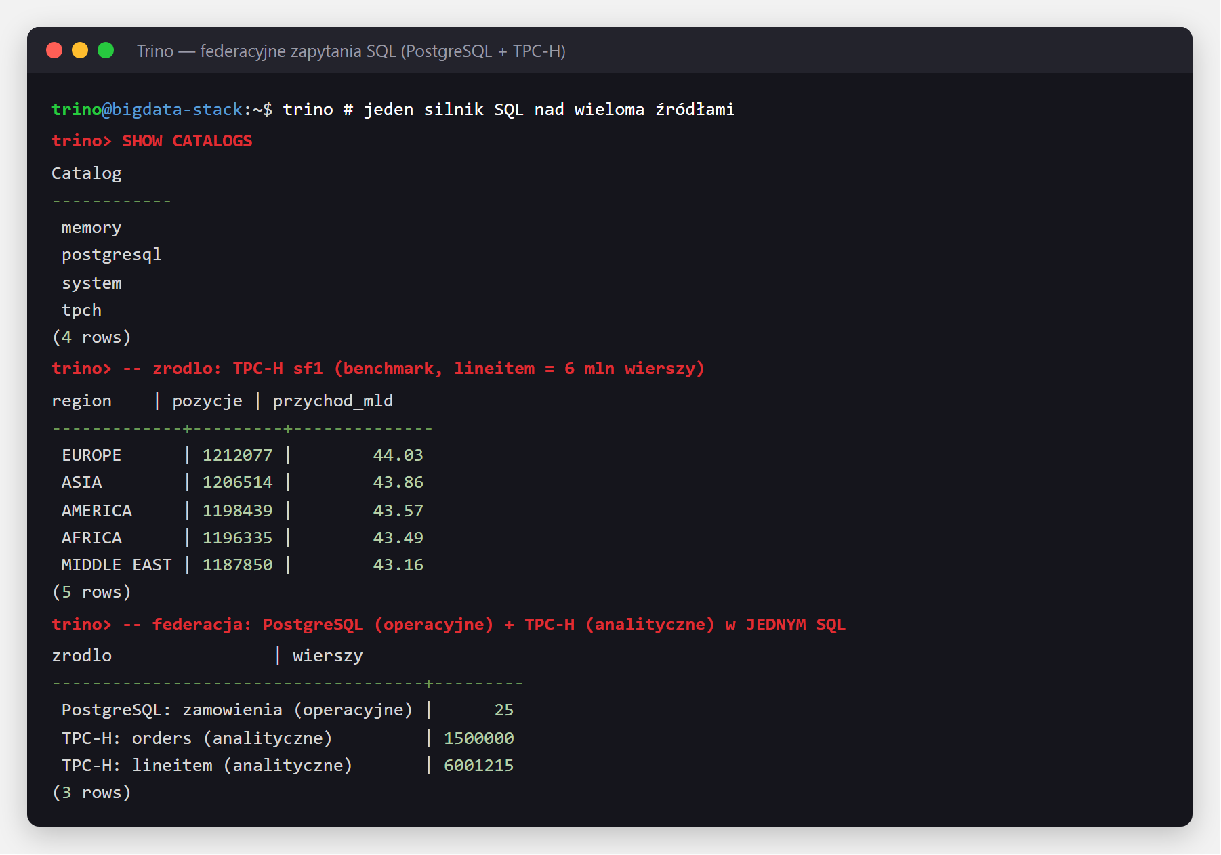
Task: Click the value 1196335 for AFRICA
Action: pos(237,538)
